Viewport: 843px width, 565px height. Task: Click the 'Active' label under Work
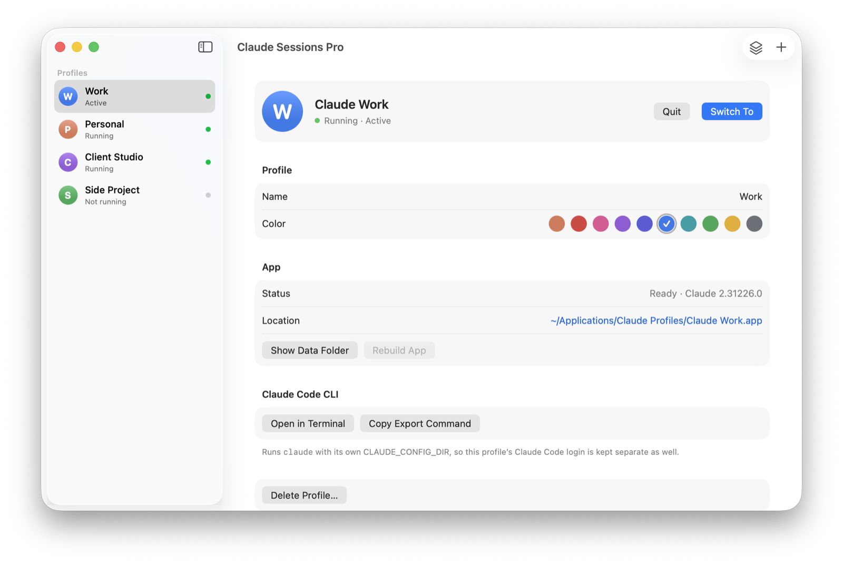[96, 103]
